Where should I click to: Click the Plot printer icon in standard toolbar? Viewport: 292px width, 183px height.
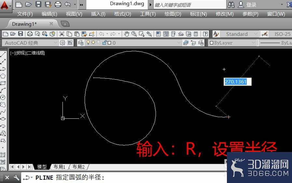tap(30, 34)
